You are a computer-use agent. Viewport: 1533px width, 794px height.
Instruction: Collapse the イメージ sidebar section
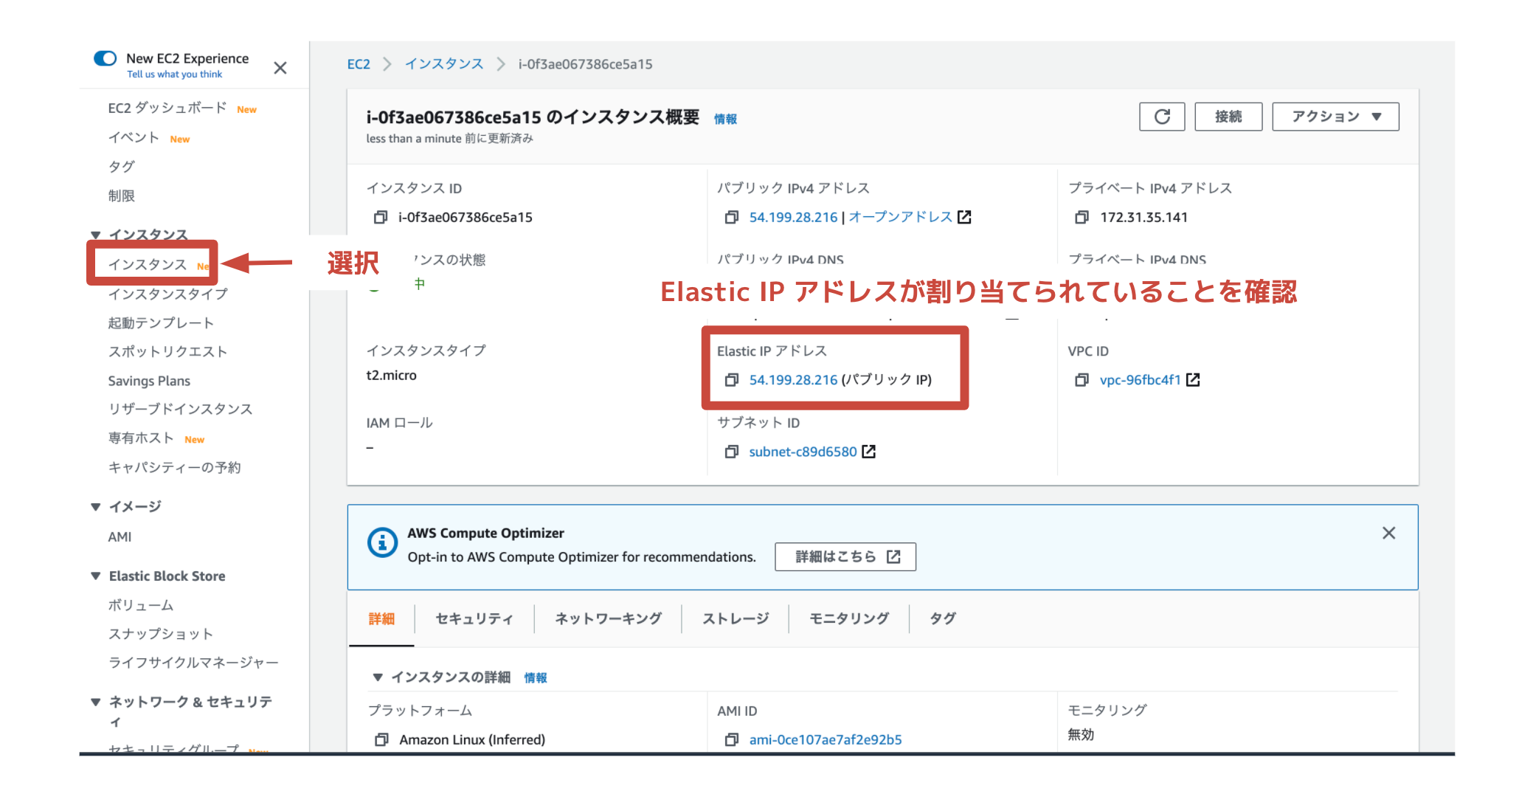[96, 507]
